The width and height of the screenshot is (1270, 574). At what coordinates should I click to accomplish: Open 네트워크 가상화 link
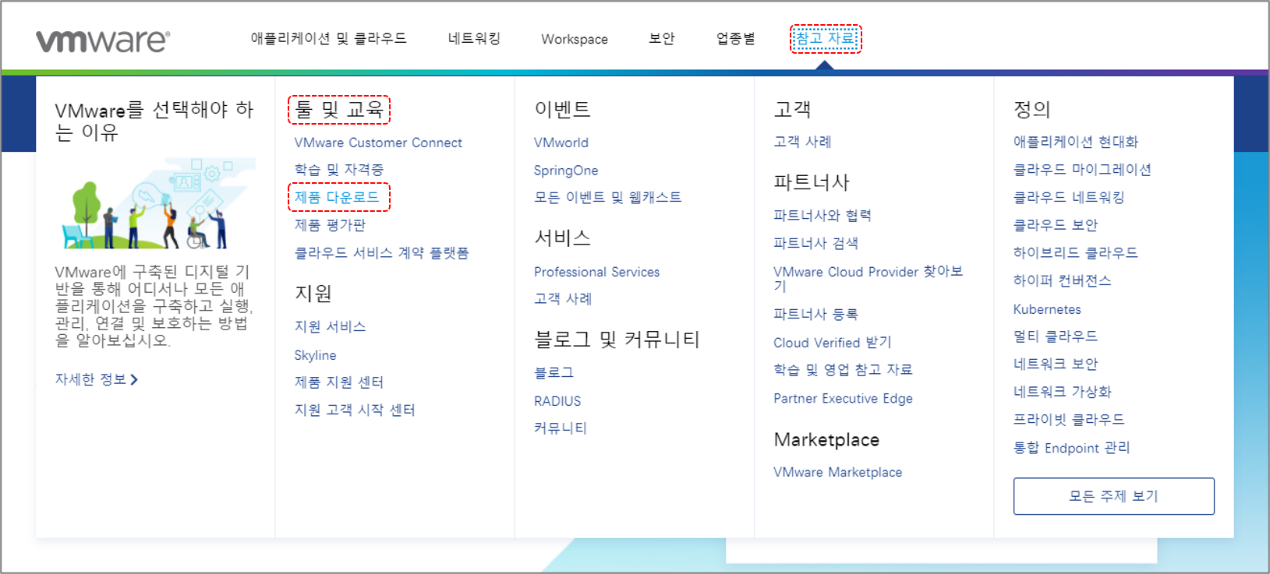(x=1062, y=392)
